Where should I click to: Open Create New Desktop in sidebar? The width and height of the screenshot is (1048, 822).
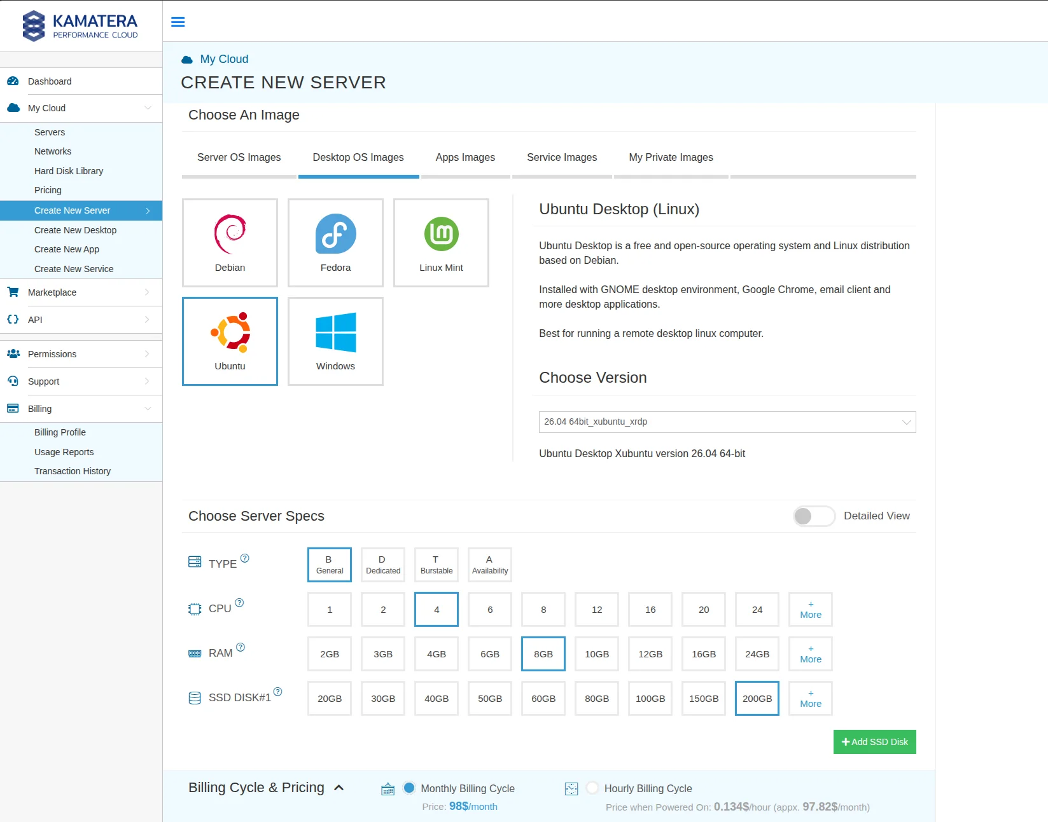coord(76,230)
